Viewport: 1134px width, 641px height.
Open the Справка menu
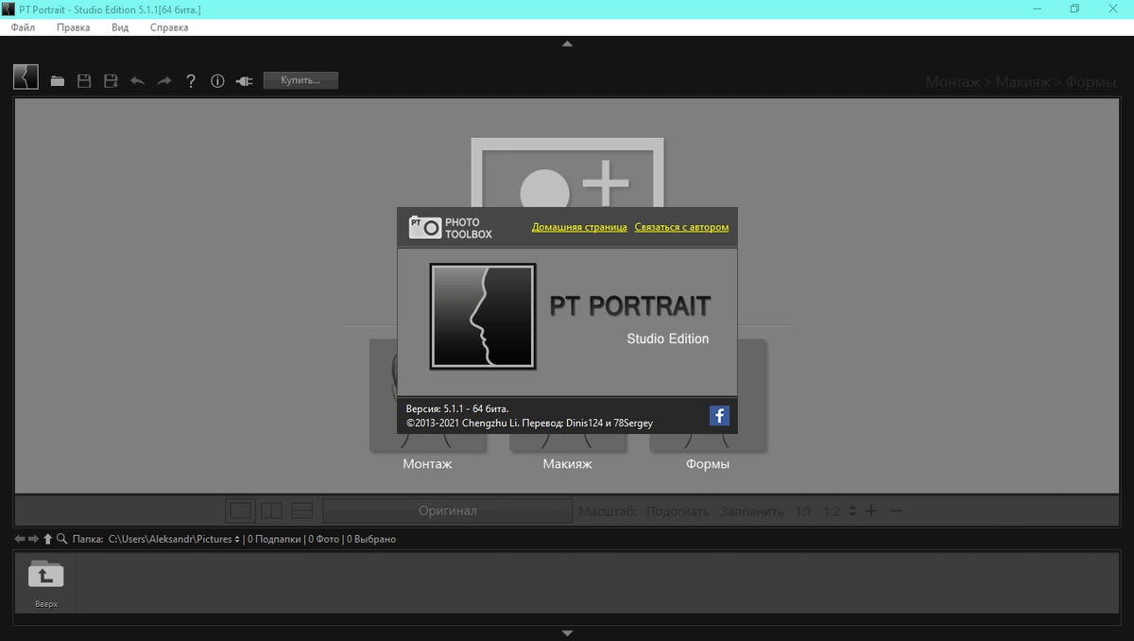pos(169,27)
